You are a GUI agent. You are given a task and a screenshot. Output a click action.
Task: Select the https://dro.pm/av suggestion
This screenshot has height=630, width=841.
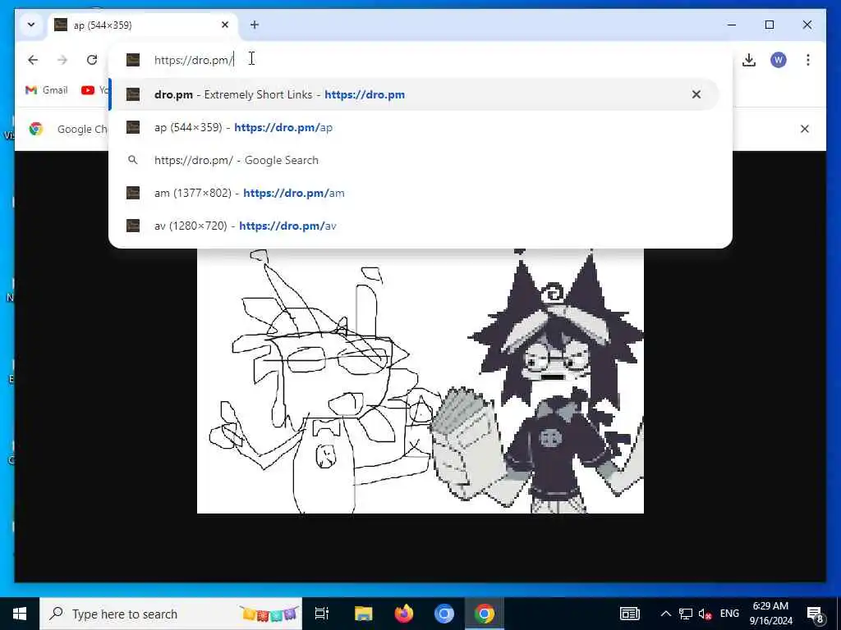click(413, 226)
